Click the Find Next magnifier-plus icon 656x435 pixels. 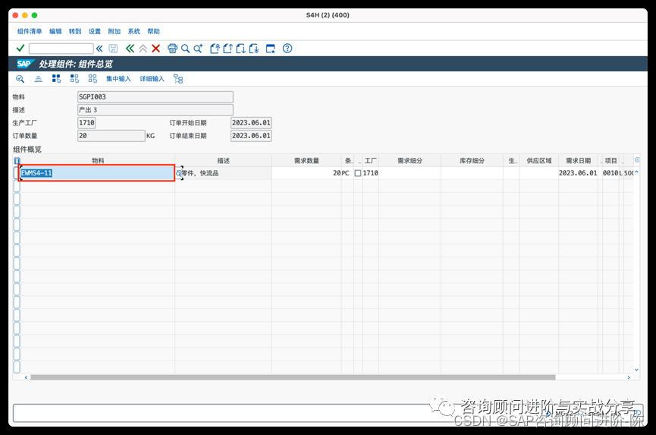click(198, 49)
